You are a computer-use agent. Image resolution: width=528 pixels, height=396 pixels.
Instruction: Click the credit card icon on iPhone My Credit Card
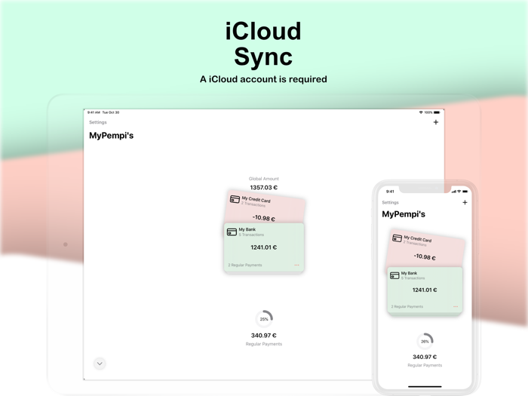tap(397, 238)
